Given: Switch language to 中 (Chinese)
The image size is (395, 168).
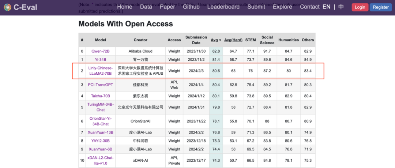Looking at the screenshot, I should coord(341,7).
